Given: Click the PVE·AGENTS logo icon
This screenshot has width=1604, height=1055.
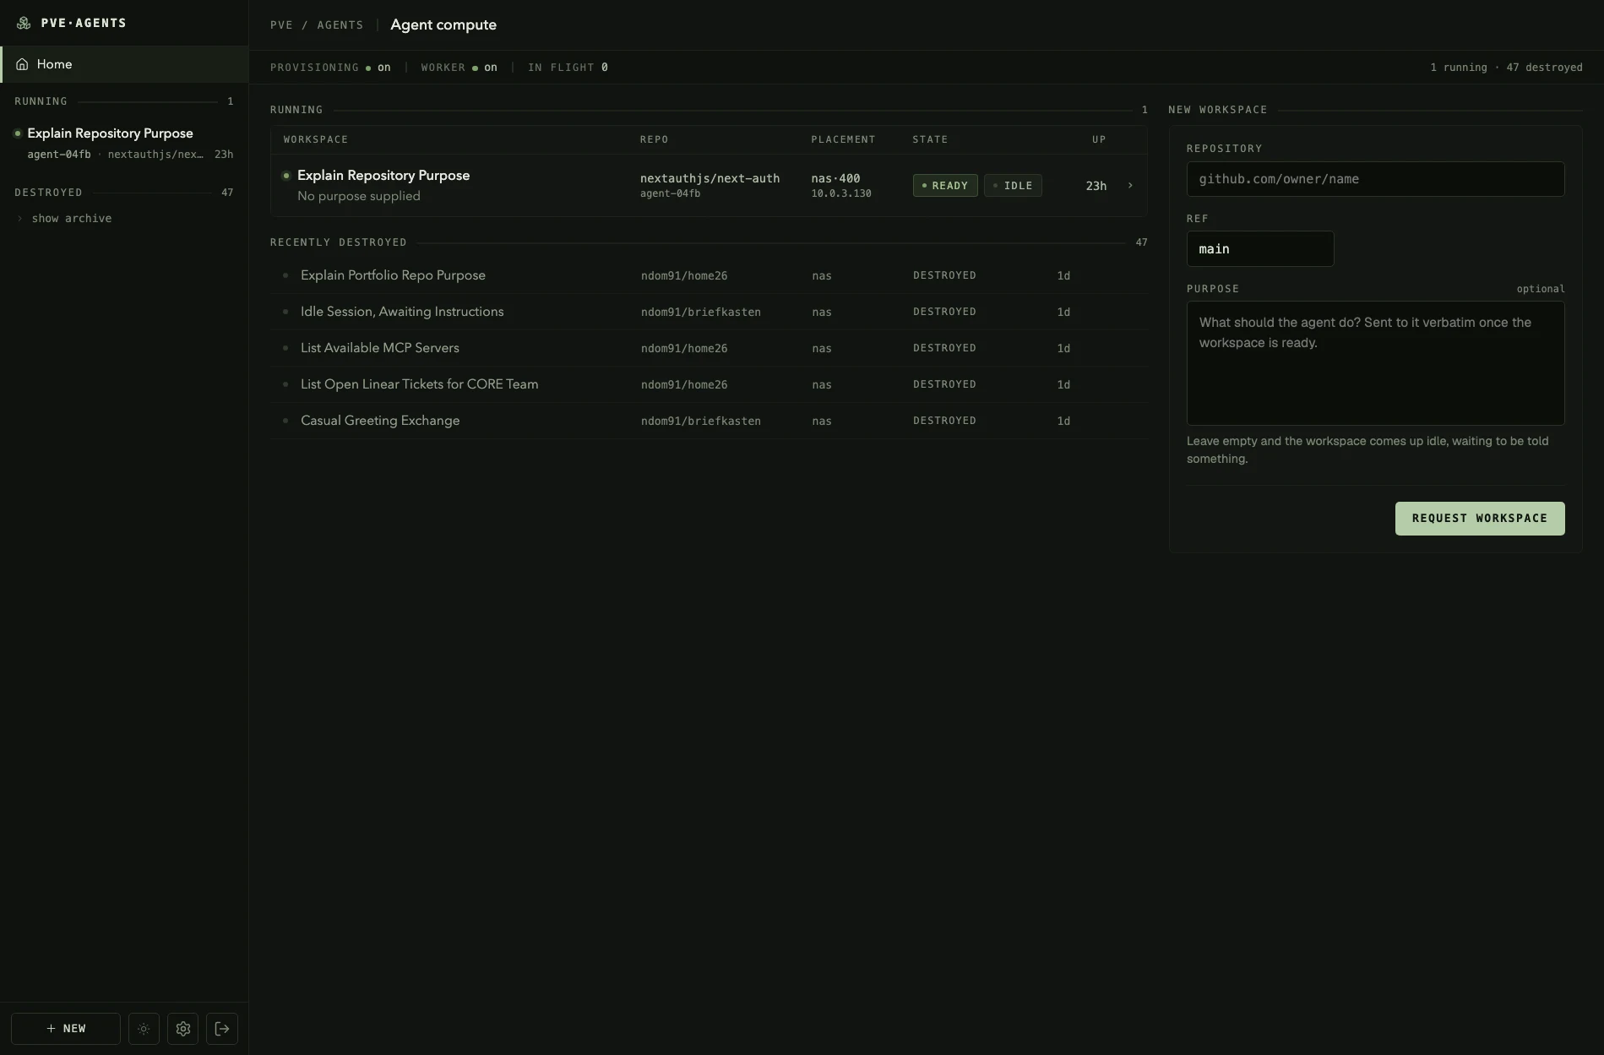Looking at the screenshot, I should pyautogui.click(x=24, y=23).
